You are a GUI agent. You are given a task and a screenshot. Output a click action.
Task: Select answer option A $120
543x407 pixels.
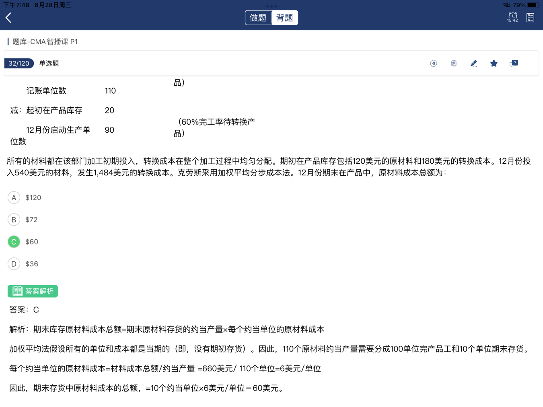[14, 197]
